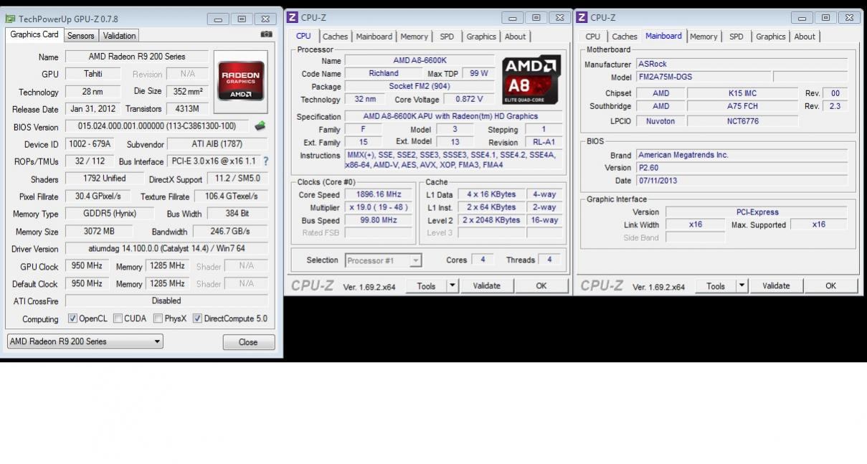867x464 pixels.
Task: Click the Multiplier x 19.0 value
Action: click(x=379, y=207)
